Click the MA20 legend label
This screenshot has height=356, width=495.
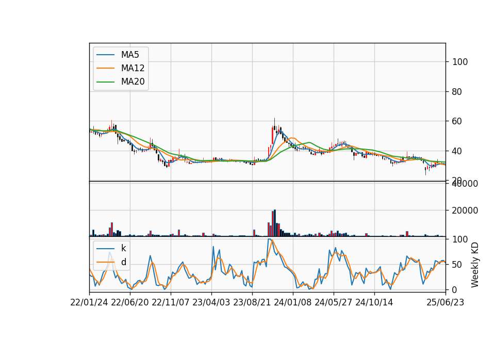click(x=133, y=82)
